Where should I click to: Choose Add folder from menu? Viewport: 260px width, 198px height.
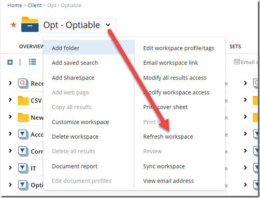tap(89, 48)
